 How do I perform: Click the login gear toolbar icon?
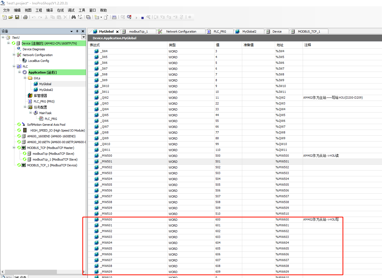coord(123,17)
